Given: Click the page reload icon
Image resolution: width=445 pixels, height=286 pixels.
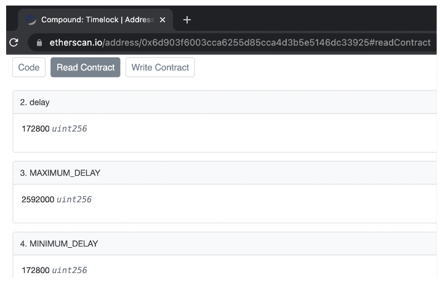Looking at the screenshot, I should (x=14, y=43).
